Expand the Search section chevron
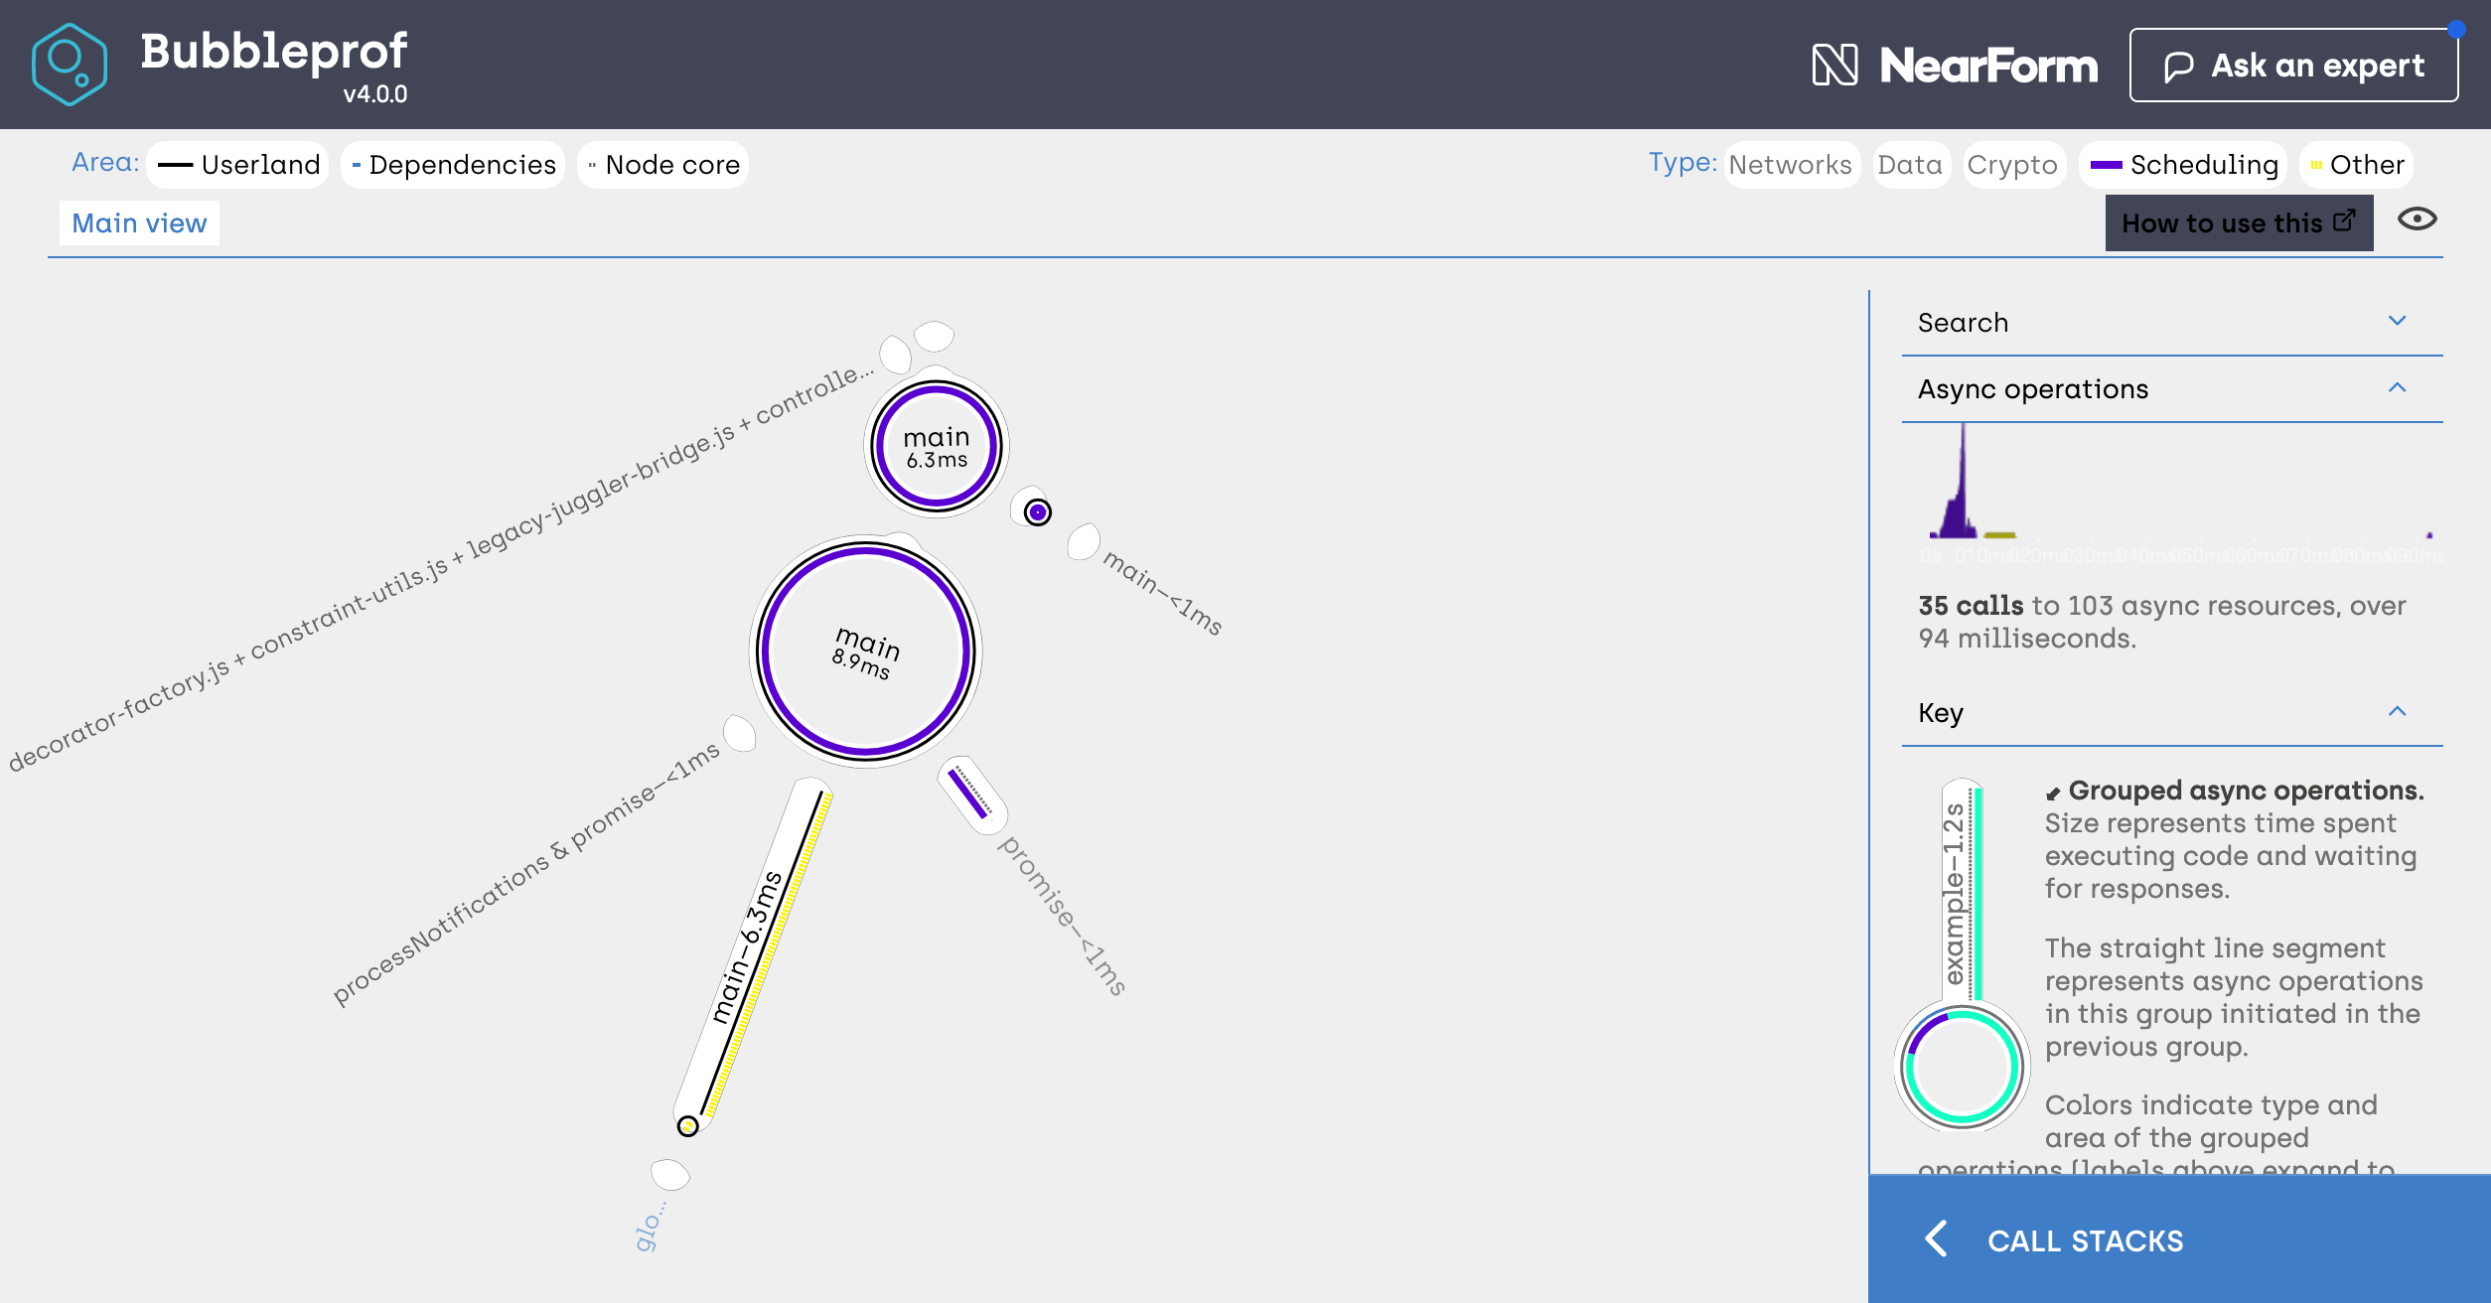Viewport: 2491px width, 1303px height. [x=2397, y=321]
